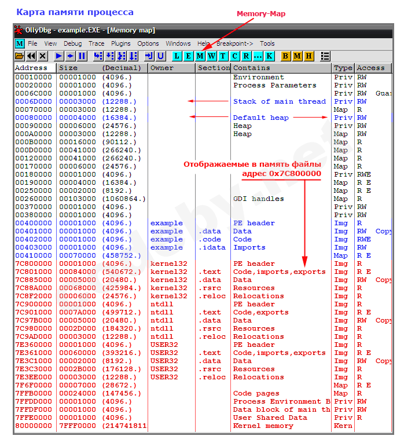Sort by the Contains column header
This screenshot has width=404, height=443.
coord(281,68)
